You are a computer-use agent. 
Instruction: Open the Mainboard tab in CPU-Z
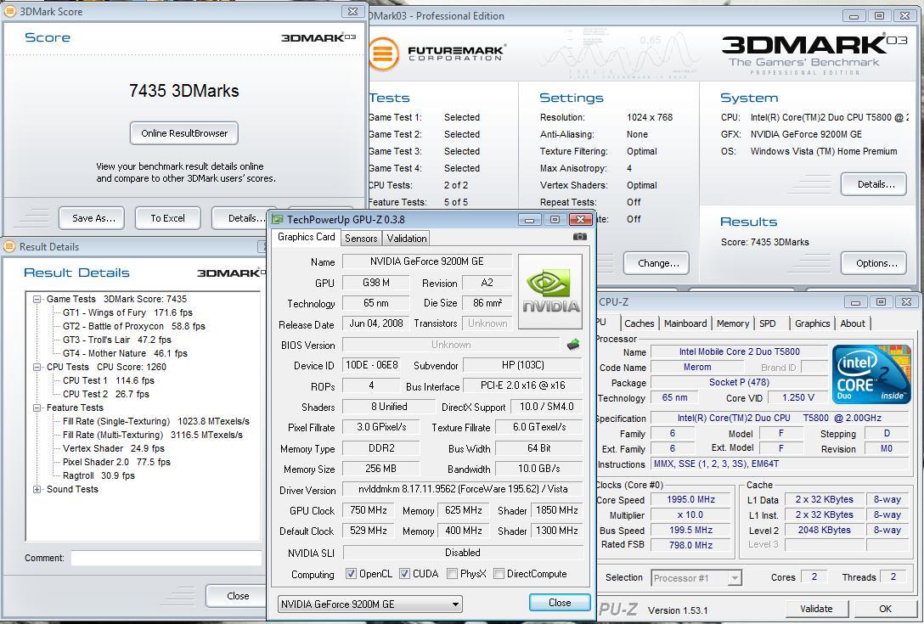tap(685, 323)
